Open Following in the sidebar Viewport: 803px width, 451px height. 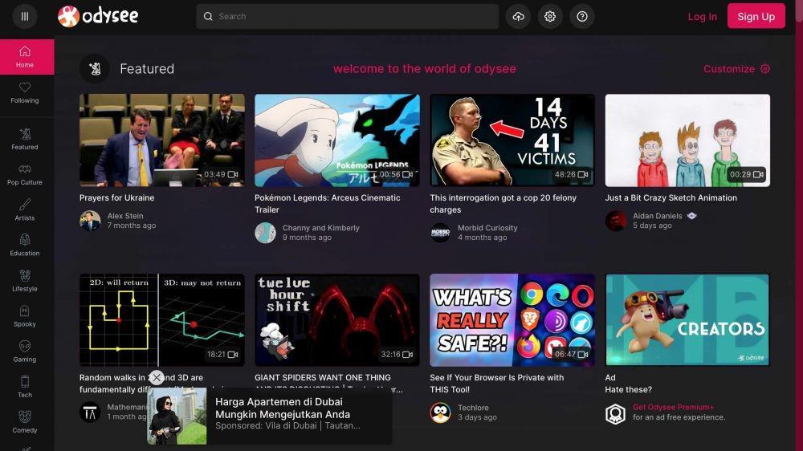point(25,92)
